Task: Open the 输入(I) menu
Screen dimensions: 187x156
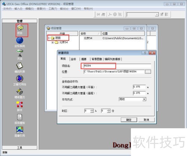Action: (x=18, y=9)
